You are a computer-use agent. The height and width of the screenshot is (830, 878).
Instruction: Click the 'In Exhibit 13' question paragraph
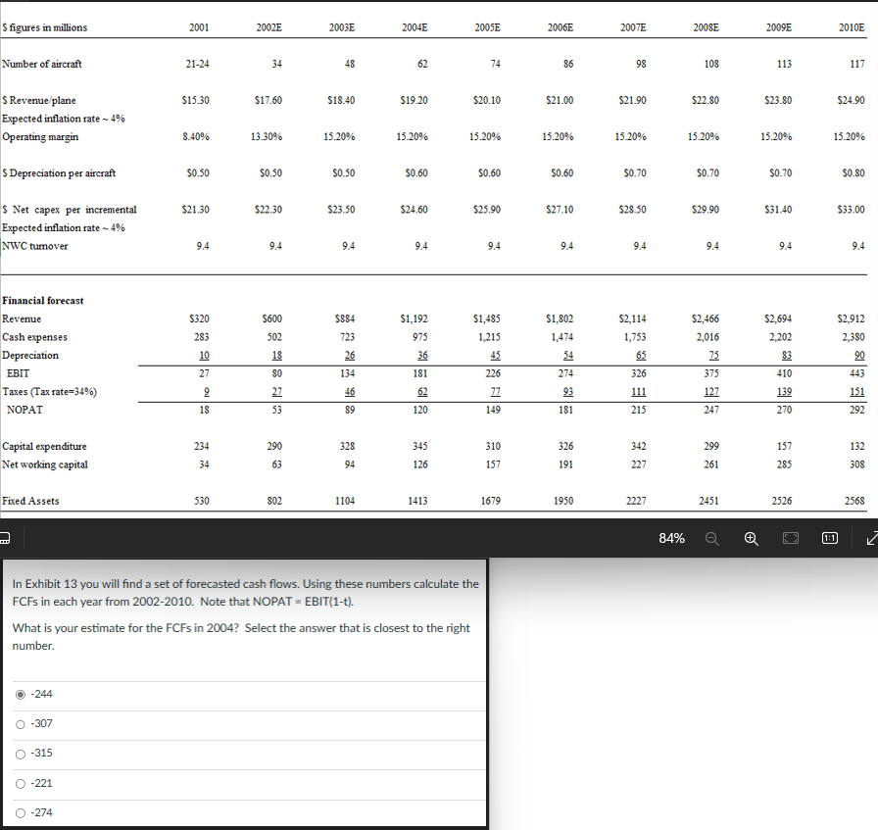(245, 593)
